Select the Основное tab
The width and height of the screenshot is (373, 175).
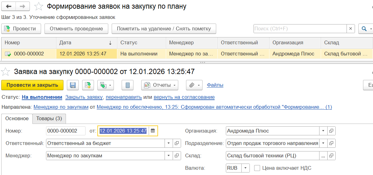point(17,118)
